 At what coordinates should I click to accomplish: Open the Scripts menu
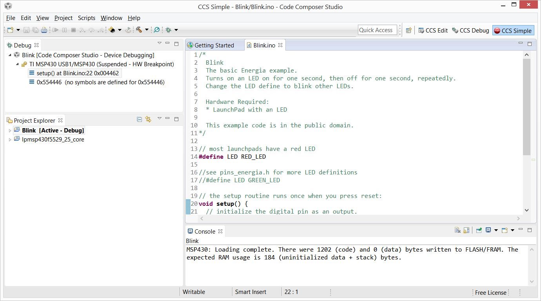point(87,18)
